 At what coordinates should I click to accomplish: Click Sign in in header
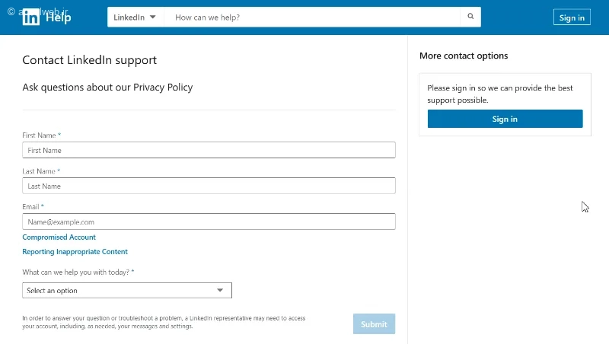click(572, 18)
